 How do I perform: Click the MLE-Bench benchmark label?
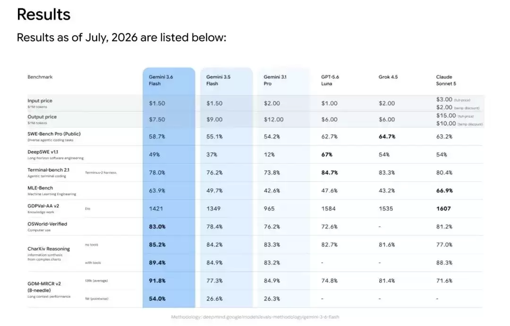(x=40, y=188)
